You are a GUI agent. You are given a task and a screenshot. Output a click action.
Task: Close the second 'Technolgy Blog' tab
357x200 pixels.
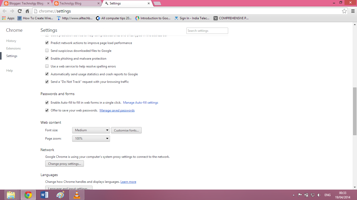pyautogui.click(x=98, y=3)
